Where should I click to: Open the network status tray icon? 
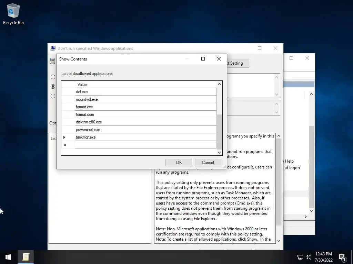point(300,257)
